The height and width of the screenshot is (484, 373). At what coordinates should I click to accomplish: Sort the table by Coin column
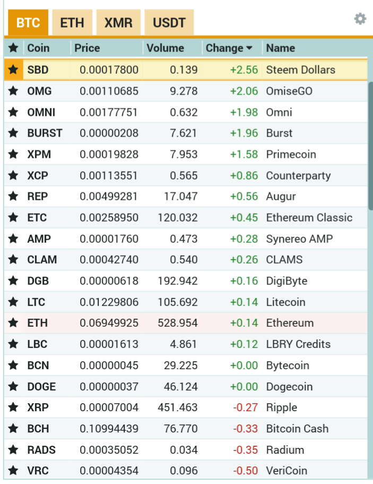pyautogui.click(x=38, y=48)
